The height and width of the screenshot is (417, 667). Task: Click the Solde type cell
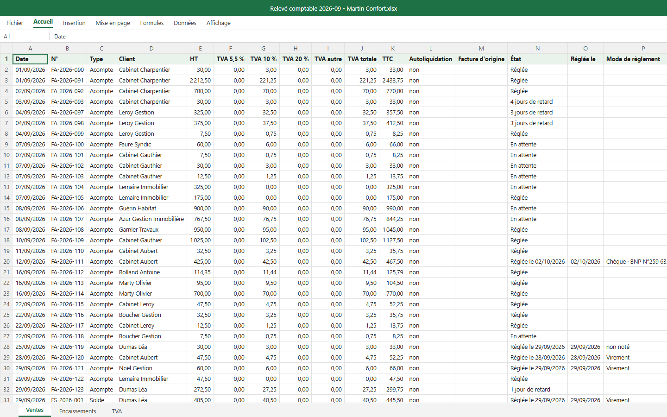[101, 400]
